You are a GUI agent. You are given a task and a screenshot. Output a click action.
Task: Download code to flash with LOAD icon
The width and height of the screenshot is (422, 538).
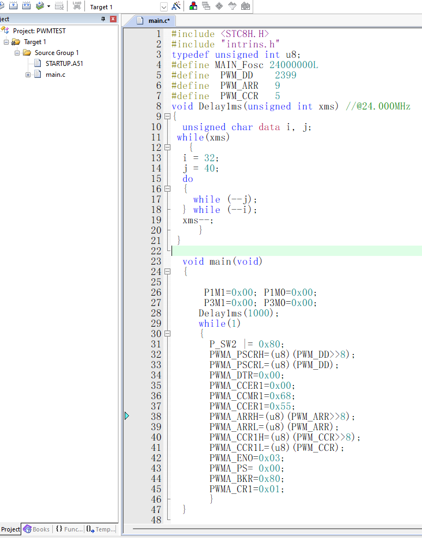point(77,5)
